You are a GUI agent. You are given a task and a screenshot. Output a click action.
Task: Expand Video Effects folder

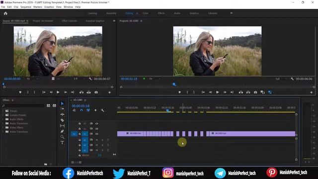(x=3, y=128)
